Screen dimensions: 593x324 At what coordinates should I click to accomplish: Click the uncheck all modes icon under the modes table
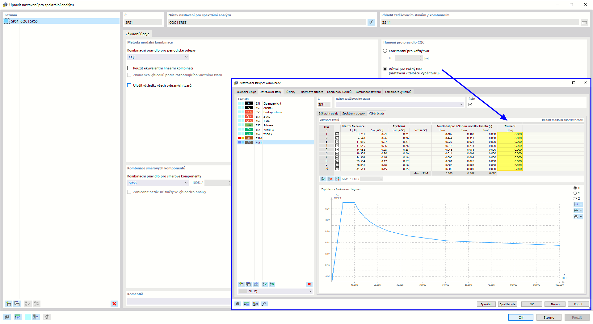[x=330, y=179]
